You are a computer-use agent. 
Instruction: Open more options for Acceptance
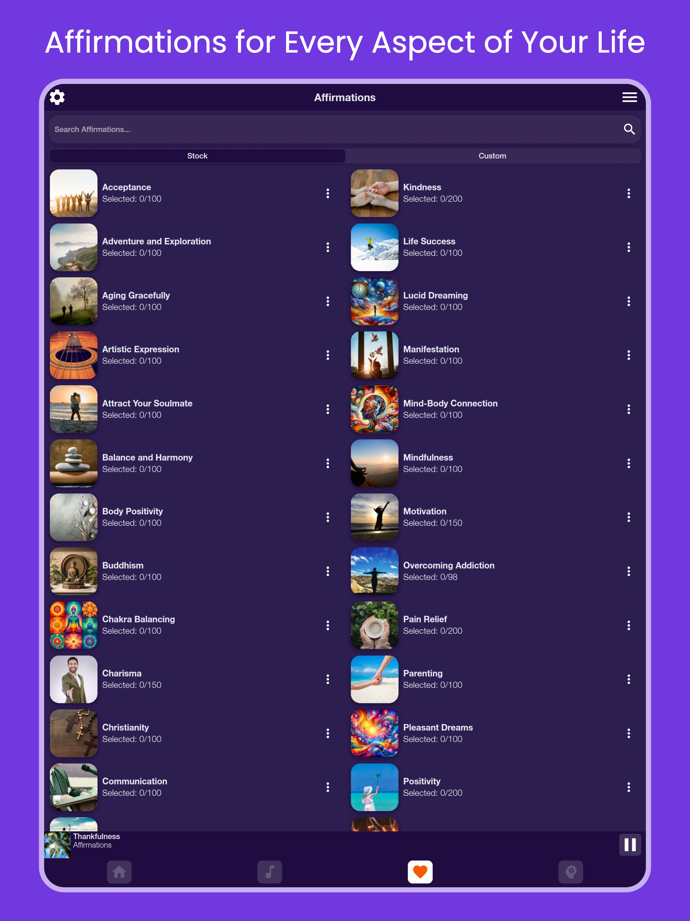coord(328,193)
